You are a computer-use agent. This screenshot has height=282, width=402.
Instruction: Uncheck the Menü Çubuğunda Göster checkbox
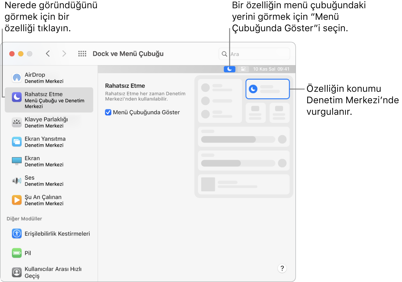108,112
